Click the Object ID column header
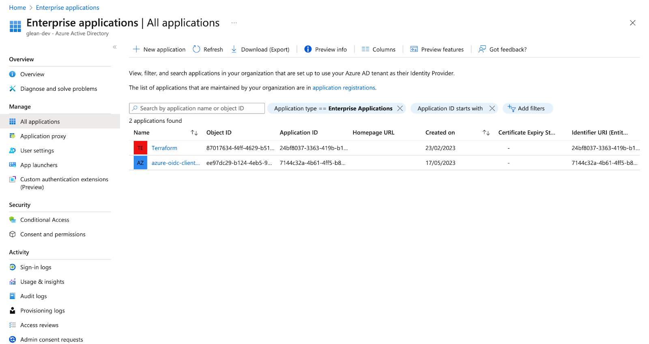 [x=219, y=132]
